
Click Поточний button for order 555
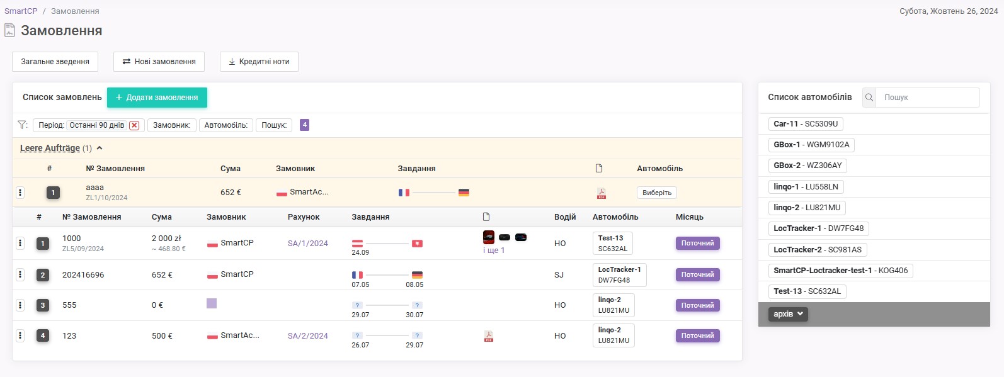698,305
